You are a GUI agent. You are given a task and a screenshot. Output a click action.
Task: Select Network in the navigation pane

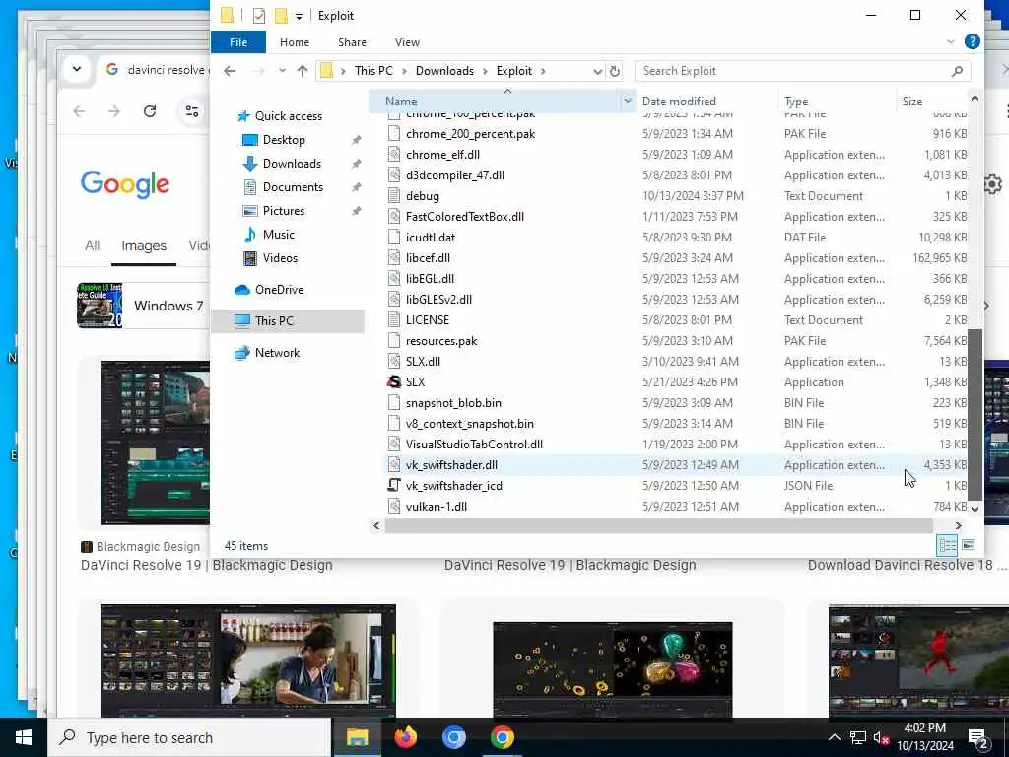tap(277, 353)
